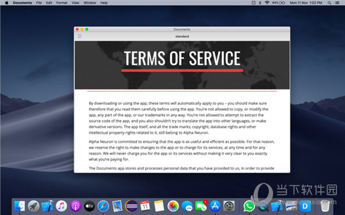Image resolution: width=345 pixels, height=215 pixels.
Task: Click the Edit menu item
Action: 49,3
